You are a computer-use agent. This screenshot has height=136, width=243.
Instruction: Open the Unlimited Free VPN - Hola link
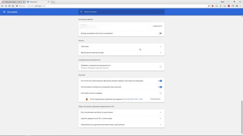[x=133, y=99]
